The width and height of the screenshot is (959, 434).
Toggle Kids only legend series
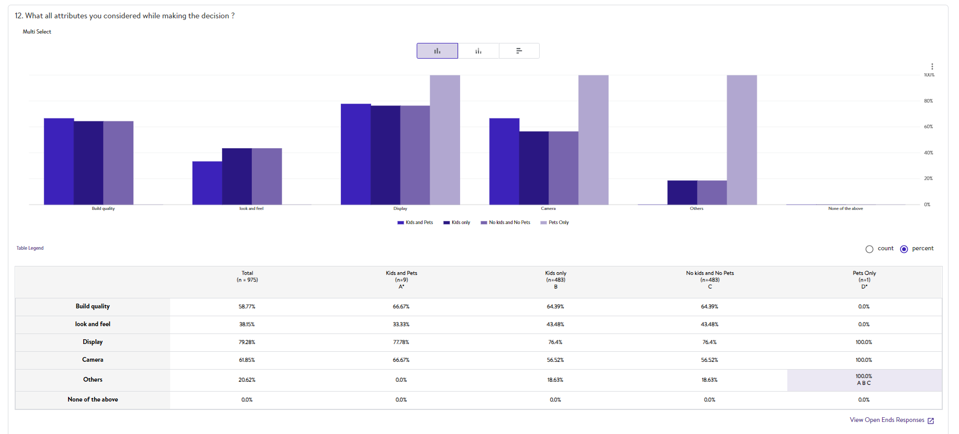click(456, 222)
